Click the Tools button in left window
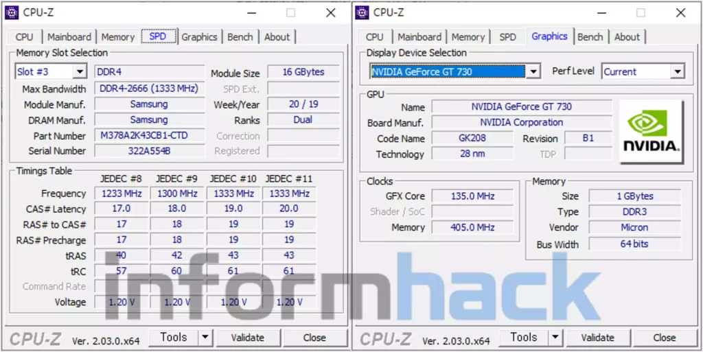 [x=173, y=337]
